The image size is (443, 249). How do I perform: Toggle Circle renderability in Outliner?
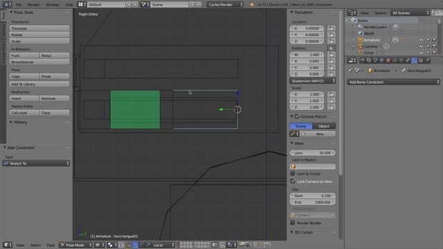pos(434,53)
